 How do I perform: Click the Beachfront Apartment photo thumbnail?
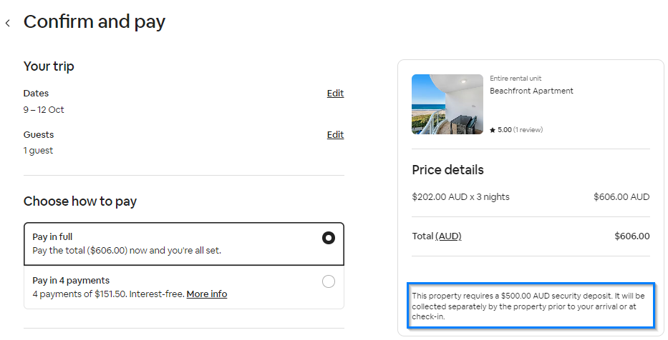[x=447, y=104]
